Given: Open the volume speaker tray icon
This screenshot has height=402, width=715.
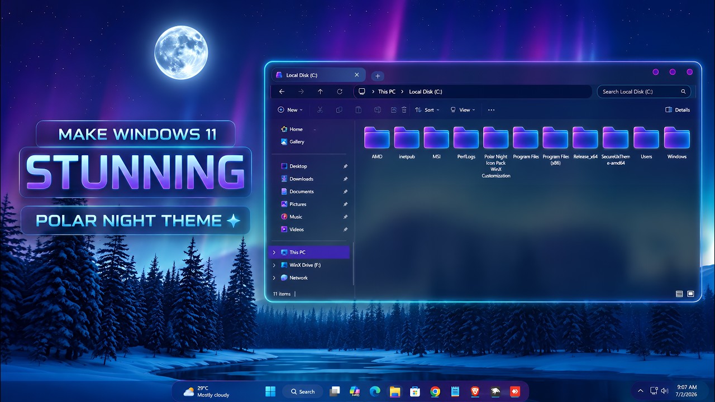Looking at the screenshot, I should [665, 391].
